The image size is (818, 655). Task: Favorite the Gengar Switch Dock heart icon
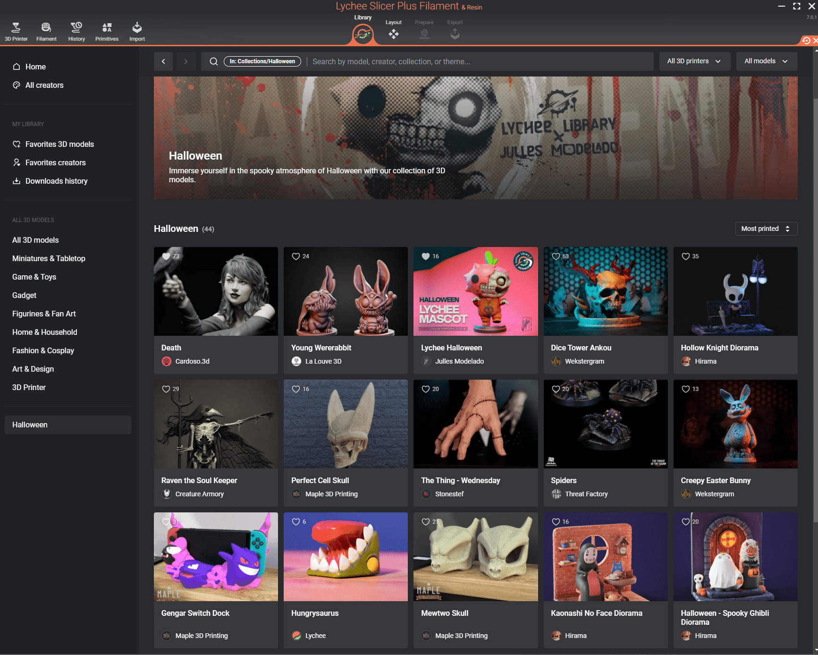166,522
